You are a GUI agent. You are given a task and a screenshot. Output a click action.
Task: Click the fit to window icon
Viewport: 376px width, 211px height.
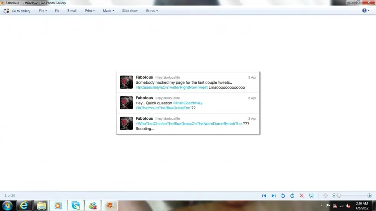[325, 196]
